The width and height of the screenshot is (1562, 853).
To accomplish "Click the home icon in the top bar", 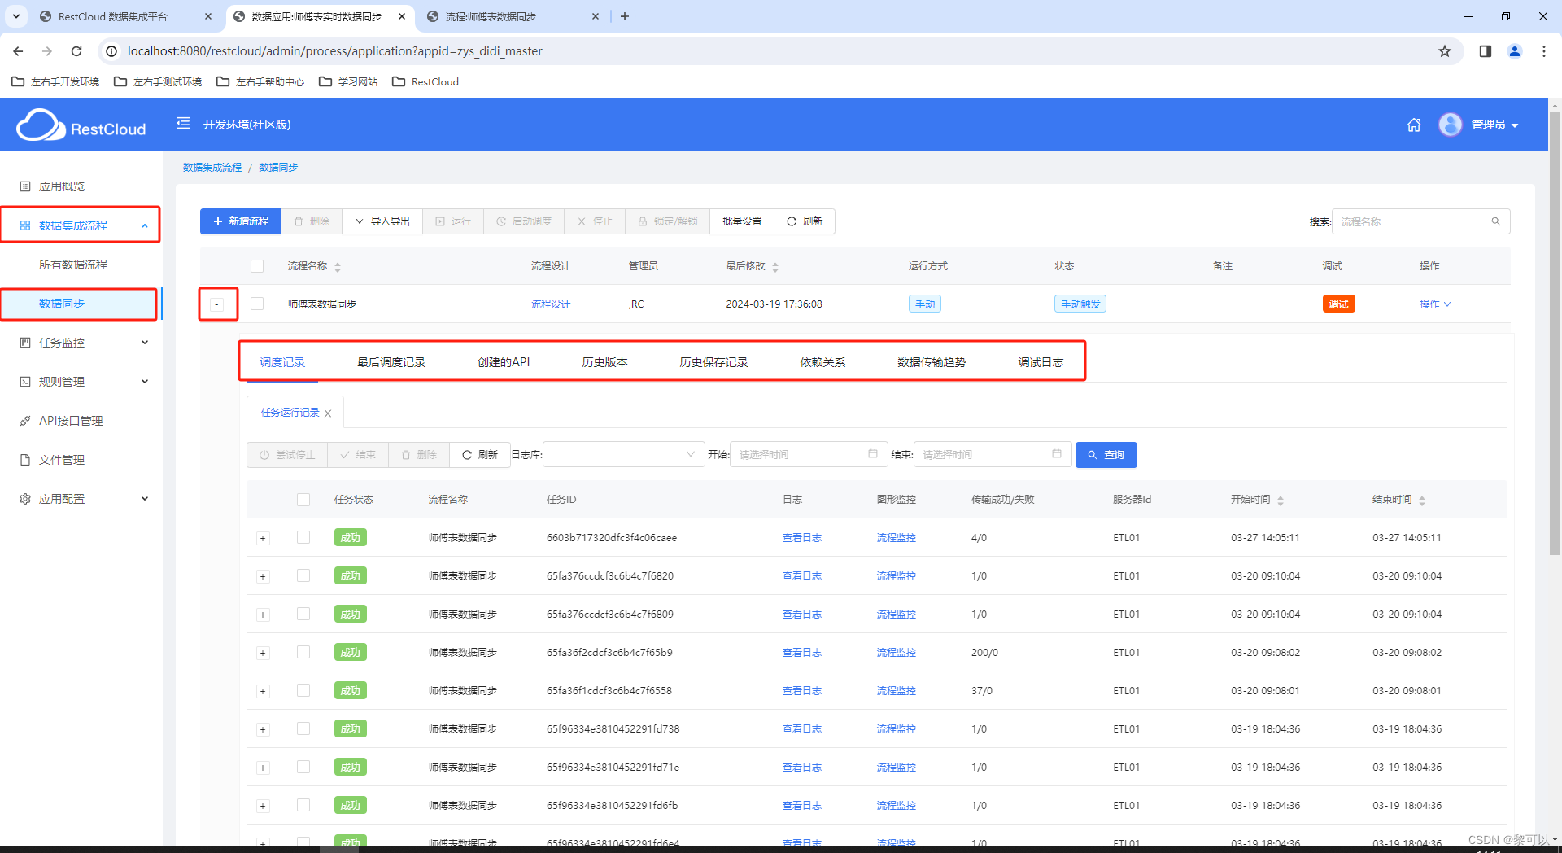I will pos(1413,125).
